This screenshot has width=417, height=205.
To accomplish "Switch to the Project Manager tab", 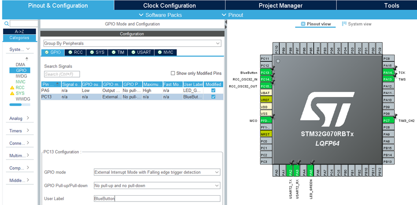I will coord(280,5).
